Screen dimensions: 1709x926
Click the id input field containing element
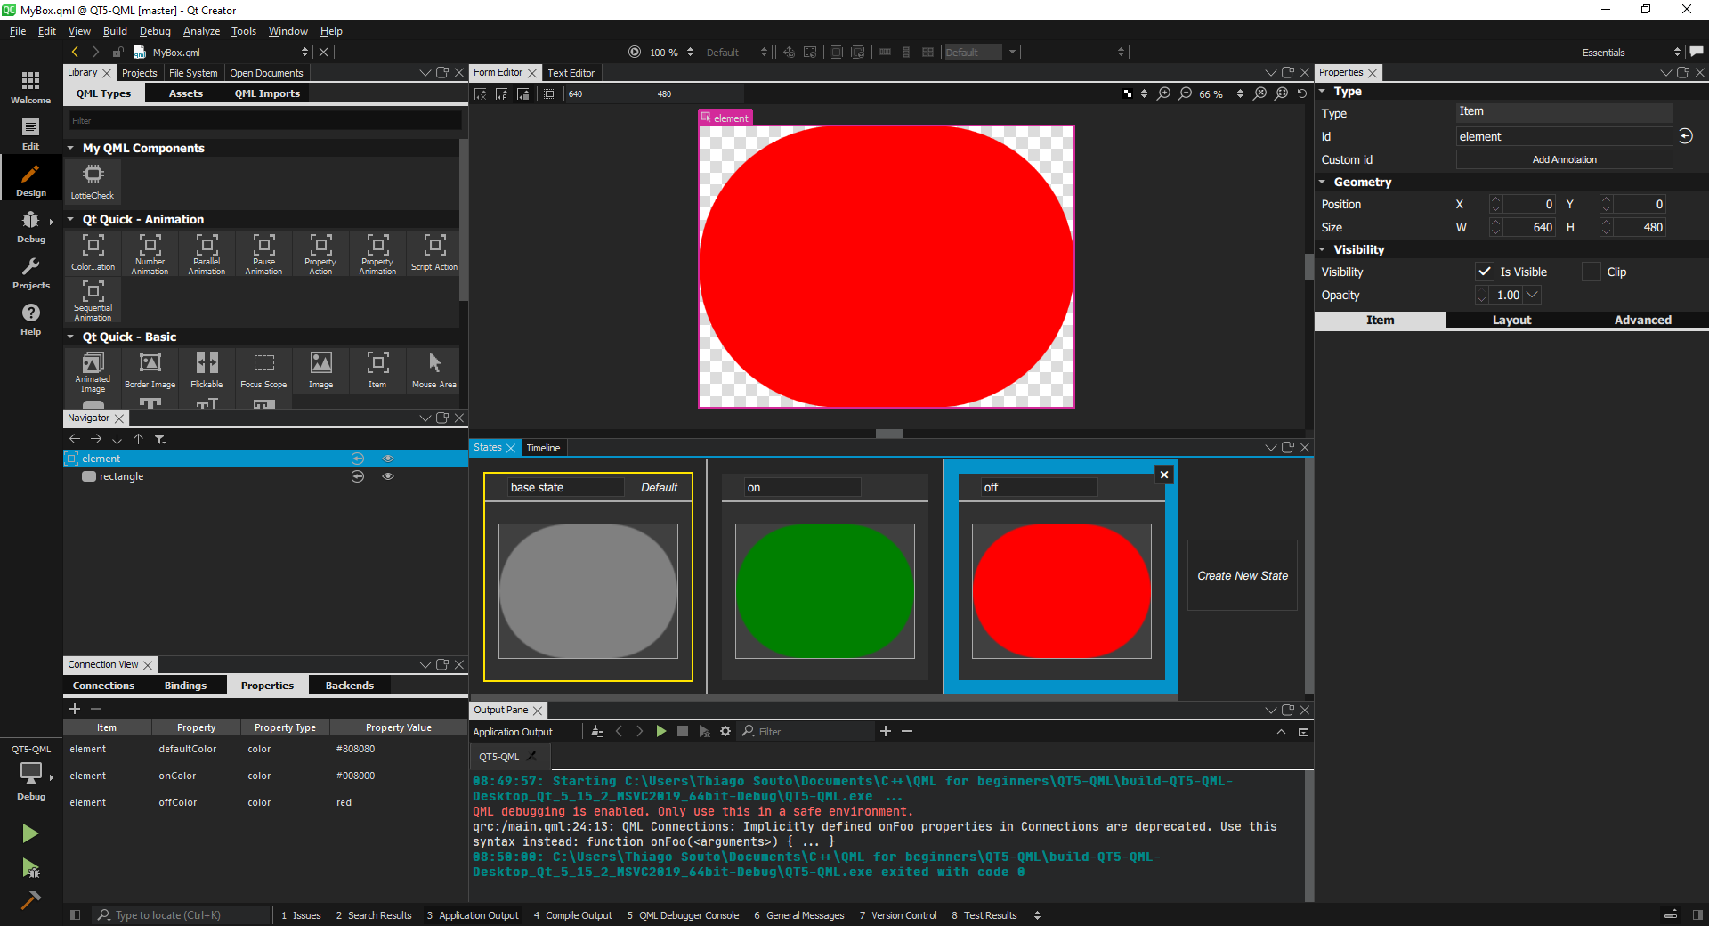pyautogui.click(x=1564, y=136)
